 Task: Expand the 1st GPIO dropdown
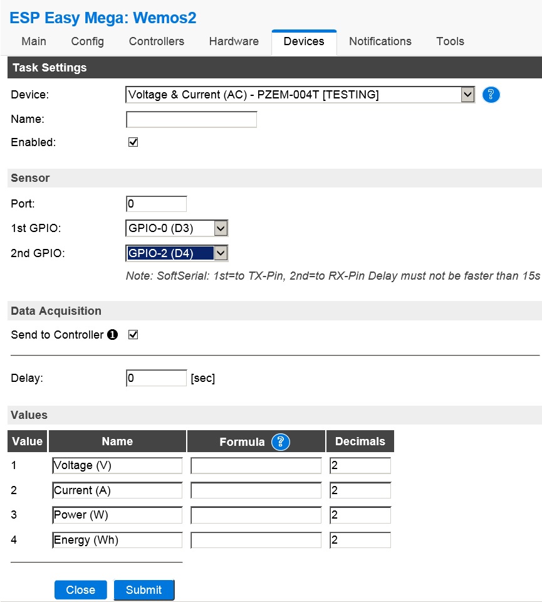pyautogui.click(x=177, y=228)
